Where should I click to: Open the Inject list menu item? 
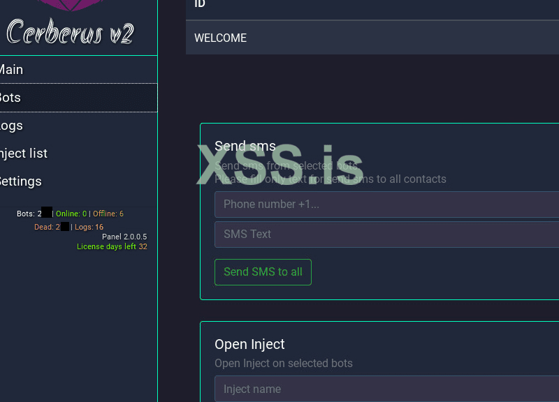coord(78,153)
